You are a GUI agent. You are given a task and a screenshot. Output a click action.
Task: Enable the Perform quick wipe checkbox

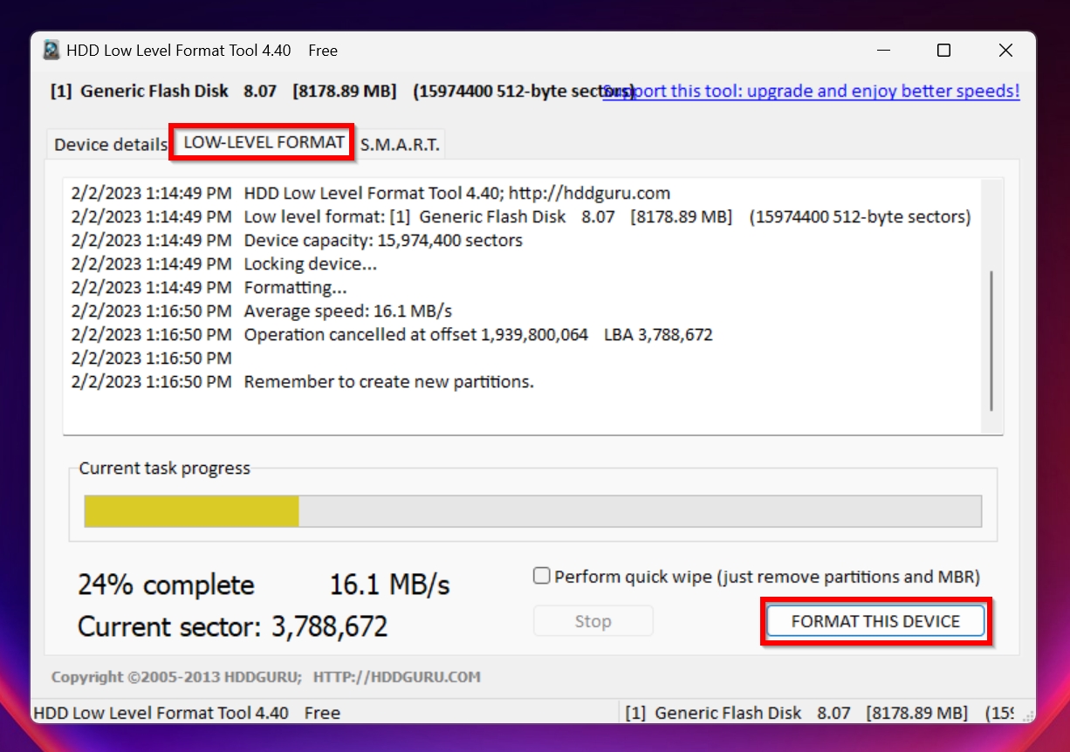click(542, 576)
